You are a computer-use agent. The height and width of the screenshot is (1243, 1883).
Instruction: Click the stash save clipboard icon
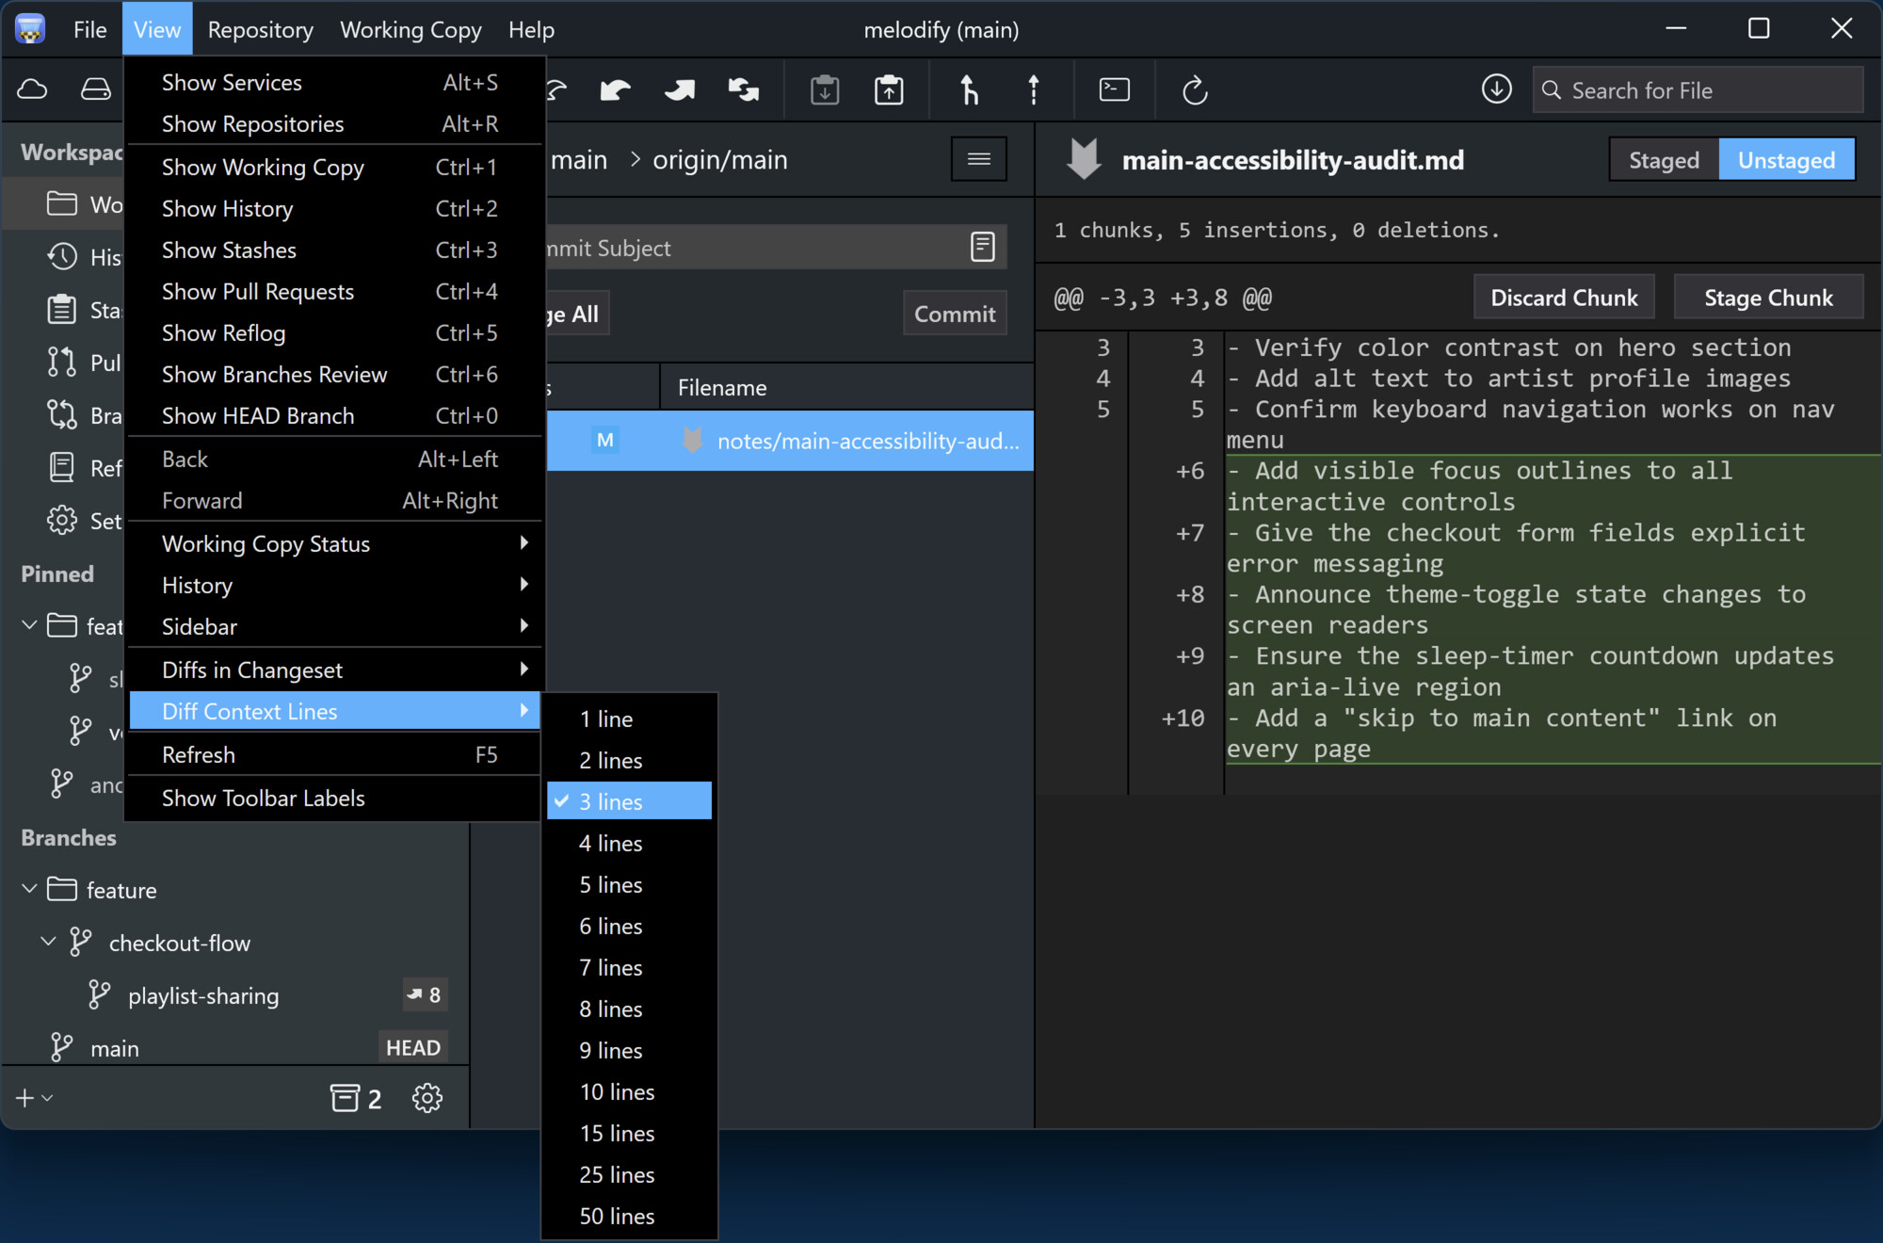825,90
